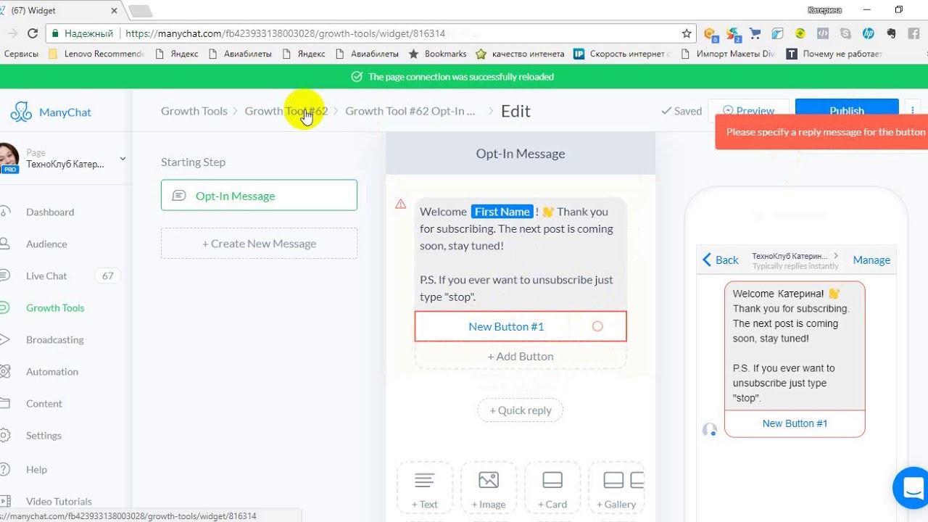This screenshot has height=522, width=928.
Task: Click the Live Chat 67 count badge
Action: (108, 275)
